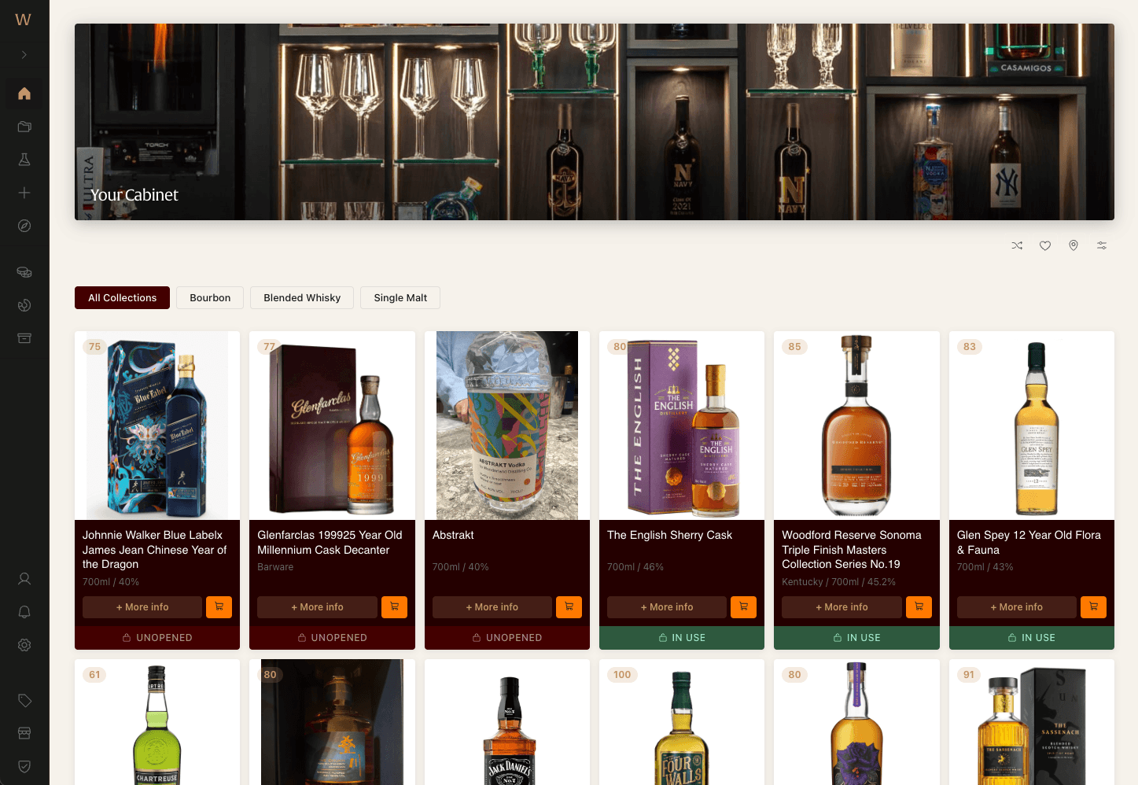1138x785 pixels.
Task: Open the Four Walls bottle thumbnail
Action: 682,722
